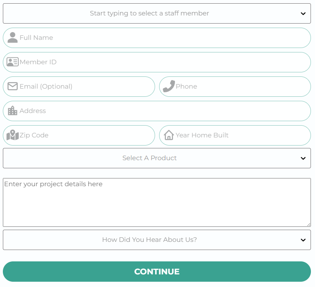Screen dimensions: 315x287
Task: Click the building icon beside Address
Action: point(13,111)
